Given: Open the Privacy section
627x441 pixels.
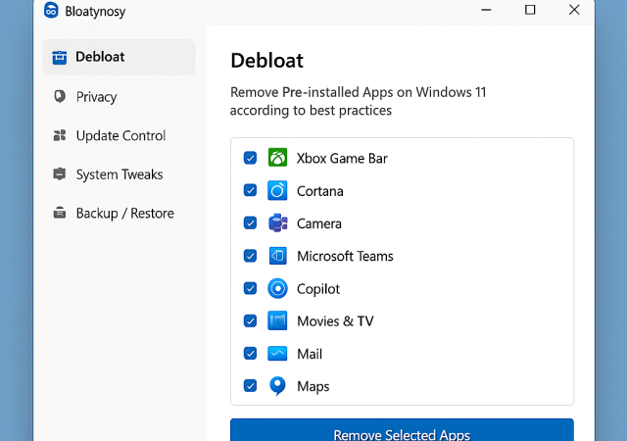Looking at the screenshot, I should tap(95, 97).
